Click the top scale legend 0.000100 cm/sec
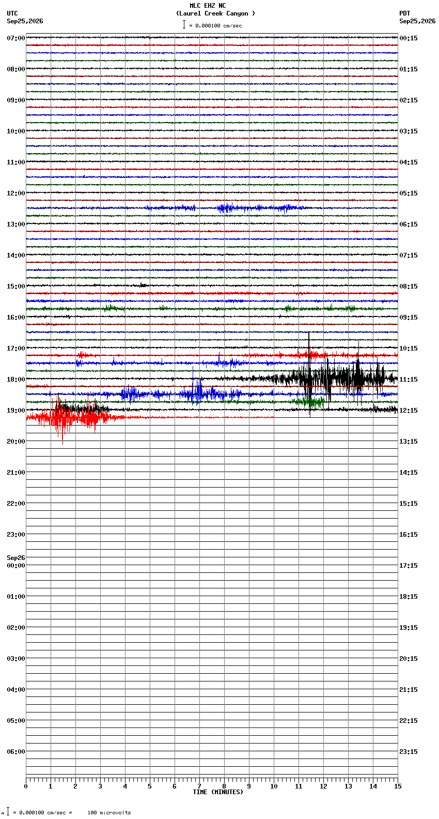This screenshot has width=439, height=819. click(x=212, y=25)
